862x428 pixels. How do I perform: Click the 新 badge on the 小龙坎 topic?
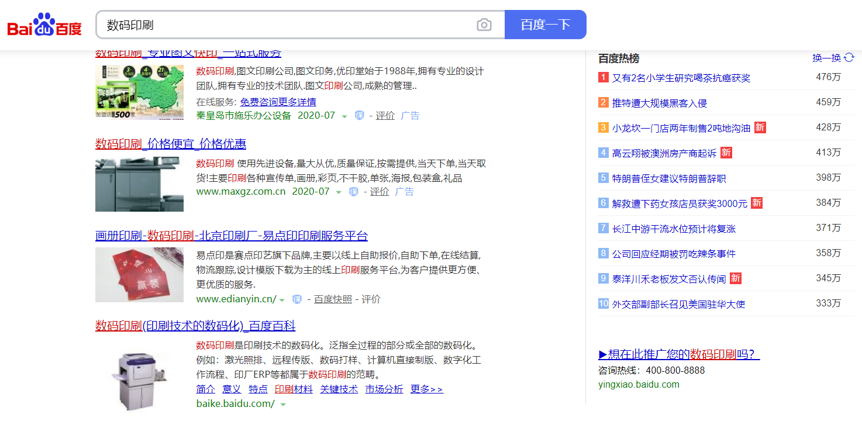(759, 127)
